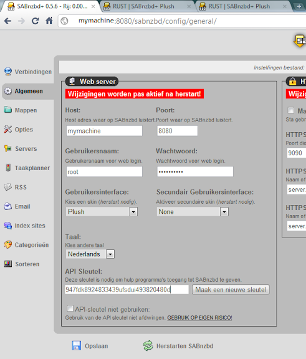
Task: Open the Sorteren settings page
Action: point(27,264)
